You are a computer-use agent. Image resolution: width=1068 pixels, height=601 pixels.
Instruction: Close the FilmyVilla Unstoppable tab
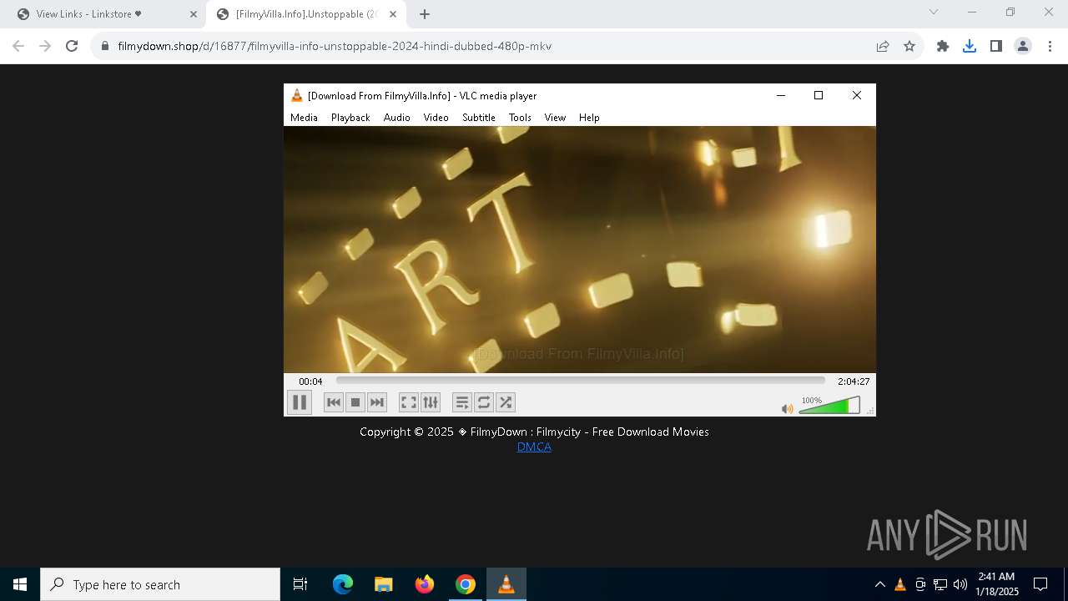tap(393, 14)
